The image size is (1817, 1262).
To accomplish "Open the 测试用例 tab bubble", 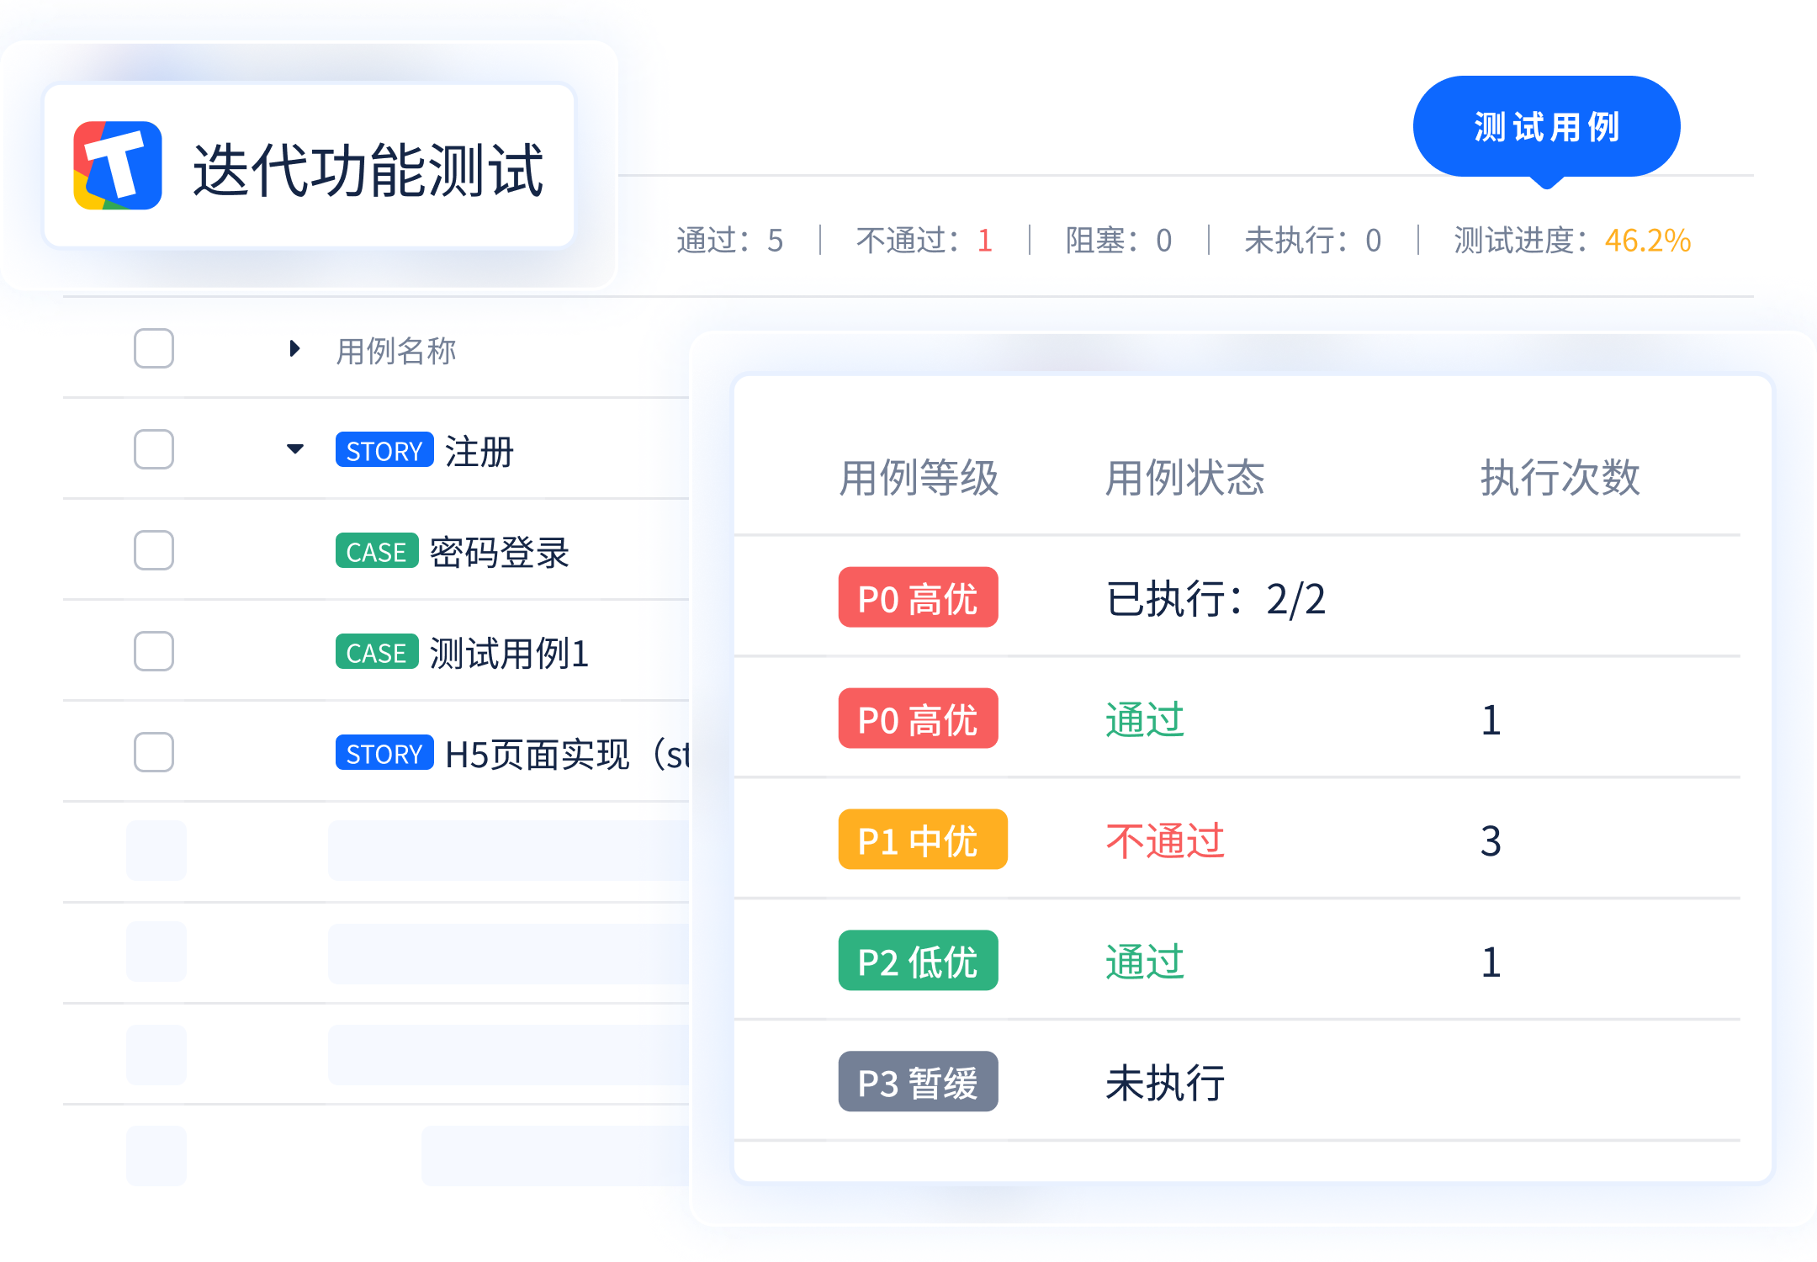I will coord(1546,127).
